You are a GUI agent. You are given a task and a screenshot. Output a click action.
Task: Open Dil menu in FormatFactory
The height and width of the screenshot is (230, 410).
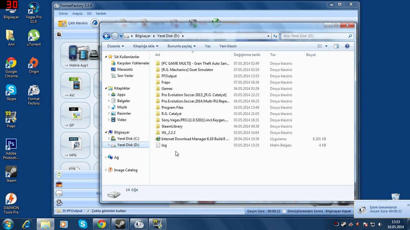[x=89, y=13]
